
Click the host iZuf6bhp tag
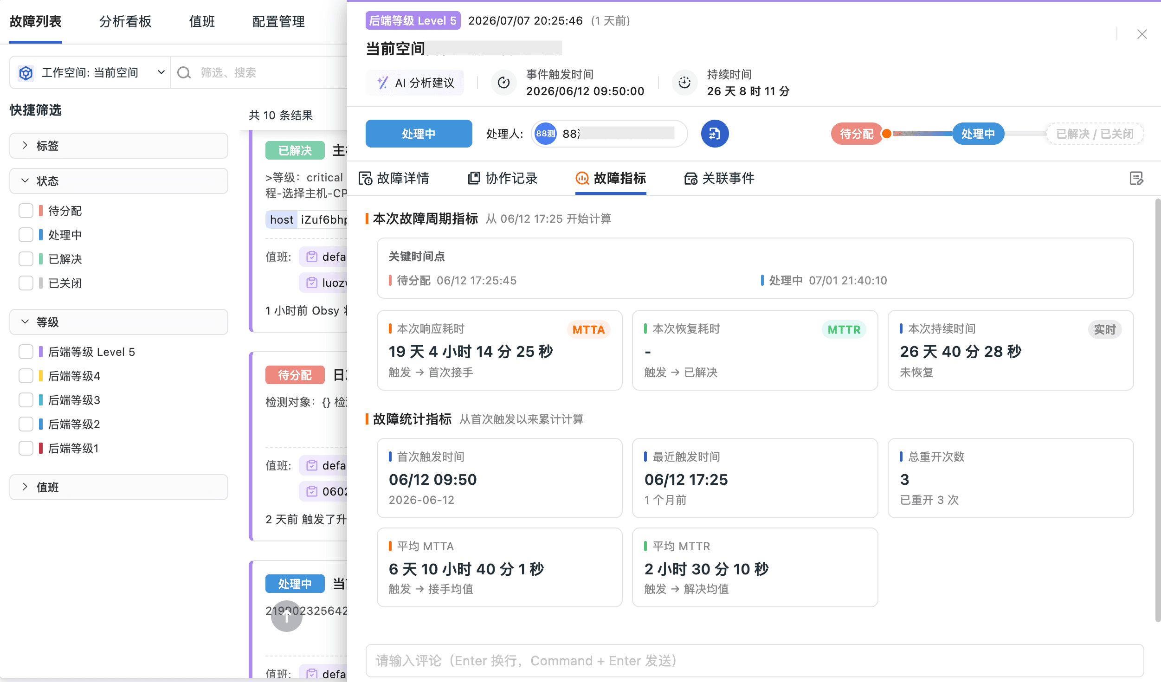point(307,219)
